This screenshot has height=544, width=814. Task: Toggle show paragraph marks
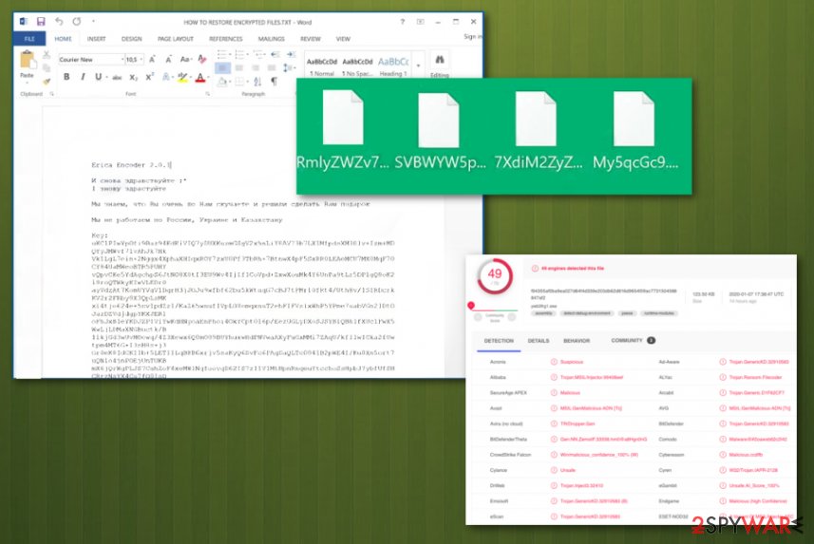274,82
